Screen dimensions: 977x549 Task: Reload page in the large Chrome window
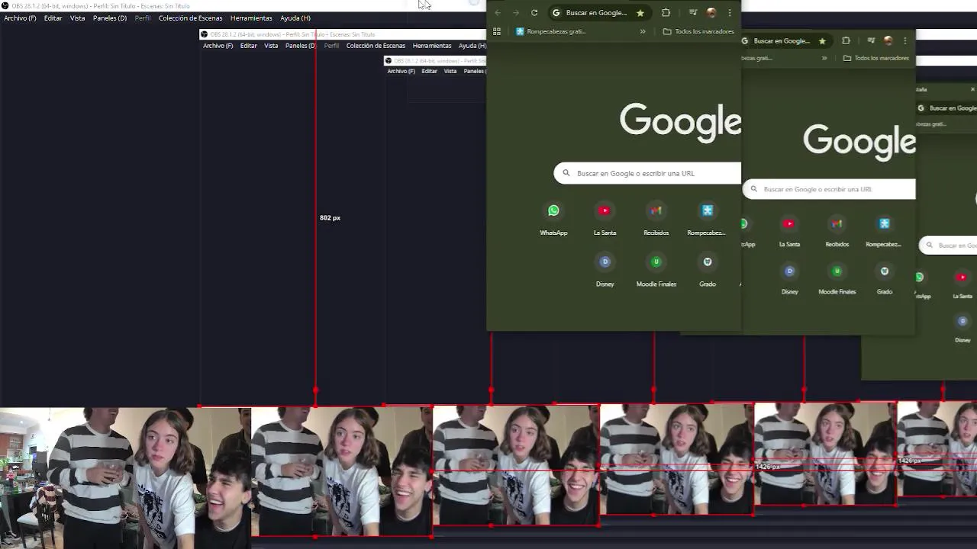click(534, 12)
